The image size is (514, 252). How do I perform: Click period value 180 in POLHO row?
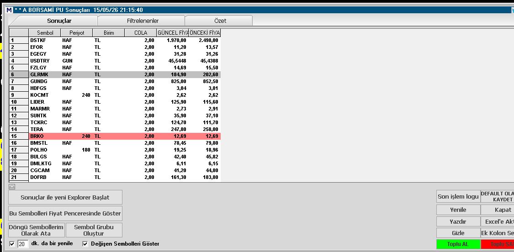[86, 150]
